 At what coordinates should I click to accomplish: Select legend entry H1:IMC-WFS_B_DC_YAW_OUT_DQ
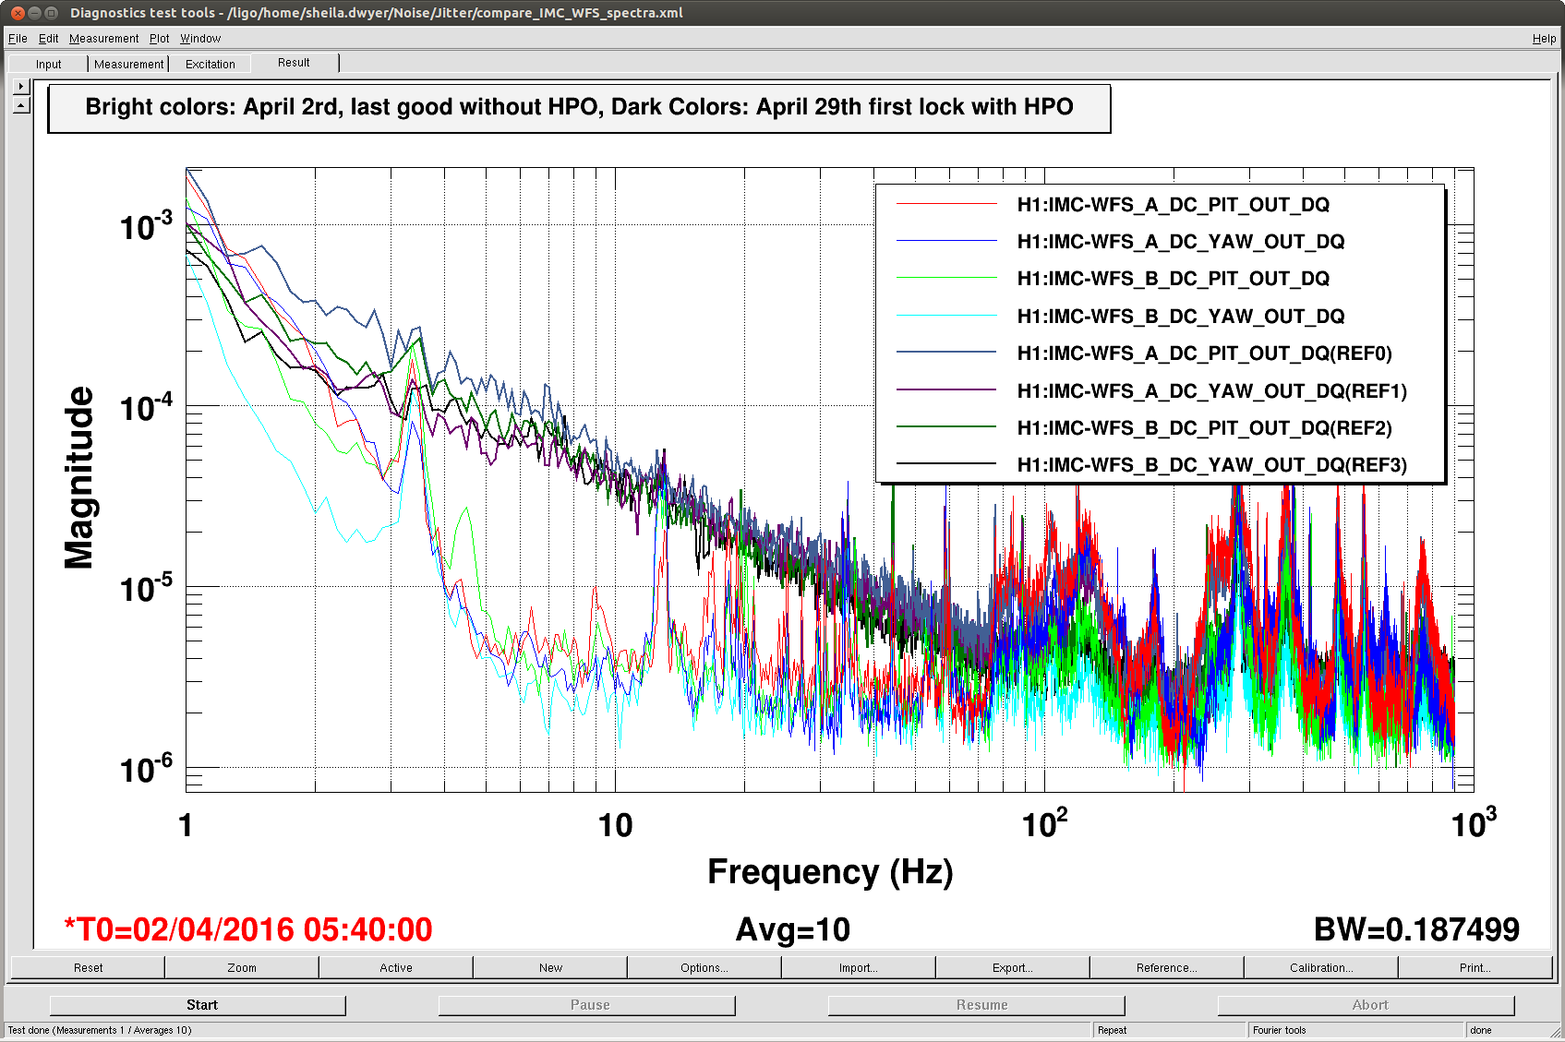[1181, 316]
